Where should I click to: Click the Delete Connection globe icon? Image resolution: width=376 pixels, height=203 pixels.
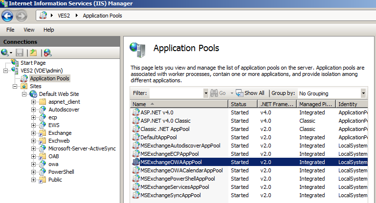(47, 53)
